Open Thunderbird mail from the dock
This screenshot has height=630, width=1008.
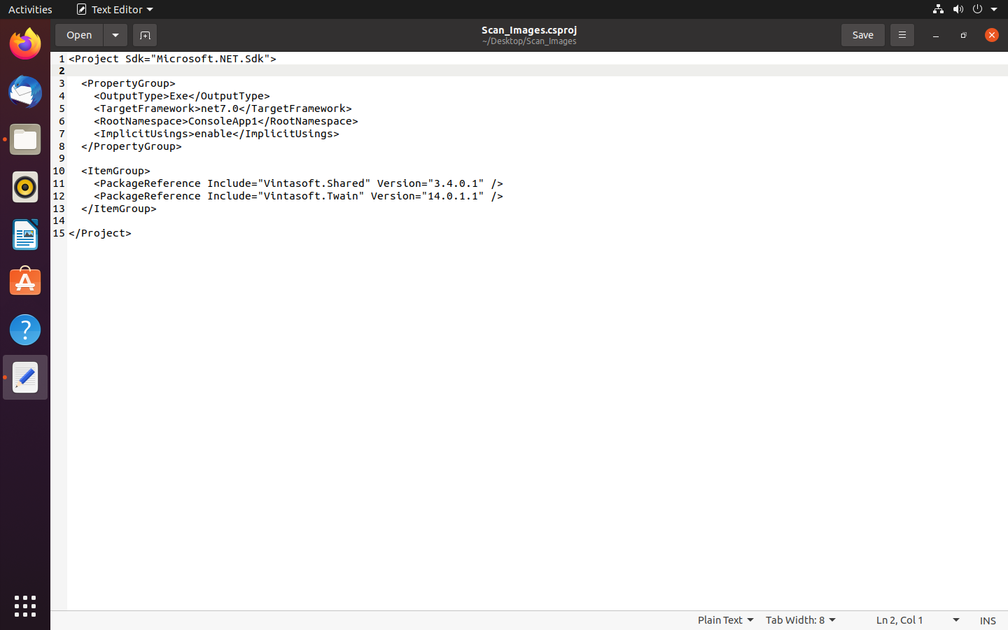(x=25, y=92)
